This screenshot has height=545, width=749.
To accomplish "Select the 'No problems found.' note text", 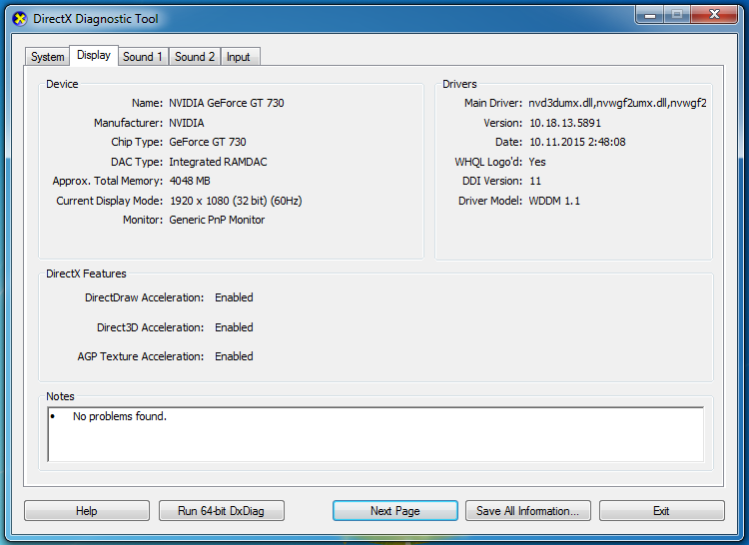I will (x=120, y=416).
